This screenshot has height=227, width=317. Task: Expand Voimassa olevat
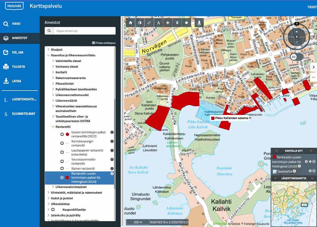click(x=53, y=66)
